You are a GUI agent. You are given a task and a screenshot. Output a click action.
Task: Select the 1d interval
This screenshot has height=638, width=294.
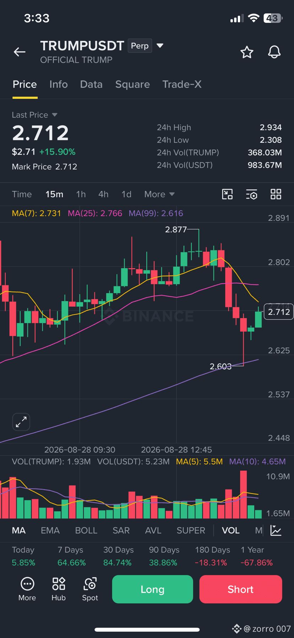[126, 194]
